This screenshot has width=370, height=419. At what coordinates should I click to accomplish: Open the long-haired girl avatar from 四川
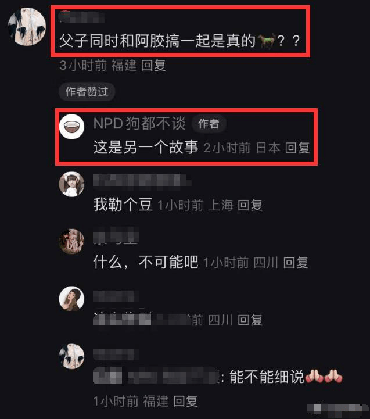tap(71, 299)
